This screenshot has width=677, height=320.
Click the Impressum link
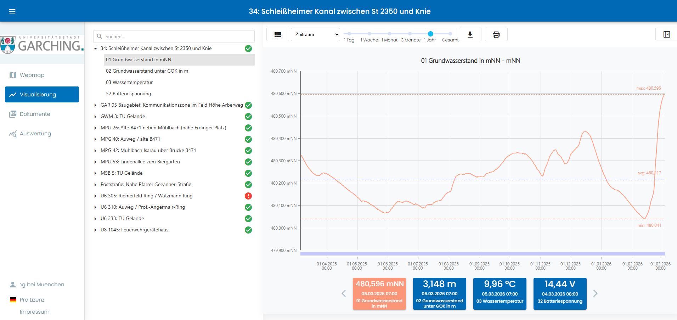tap(34, 312)
